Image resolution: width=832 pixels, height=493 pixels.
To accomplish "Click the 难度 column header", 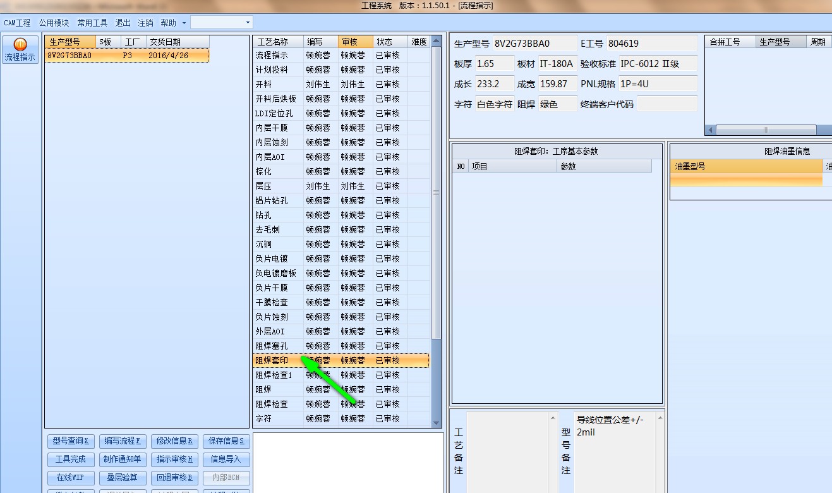I will tap(418, 42).
